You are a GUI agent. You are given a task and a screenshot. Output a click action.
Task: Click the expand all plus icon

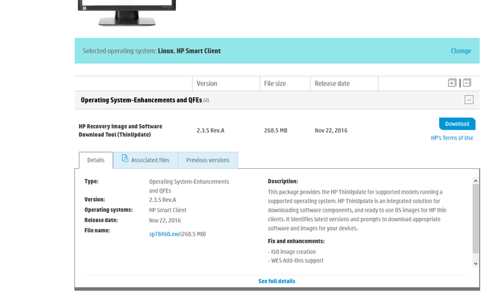point(452,83)
